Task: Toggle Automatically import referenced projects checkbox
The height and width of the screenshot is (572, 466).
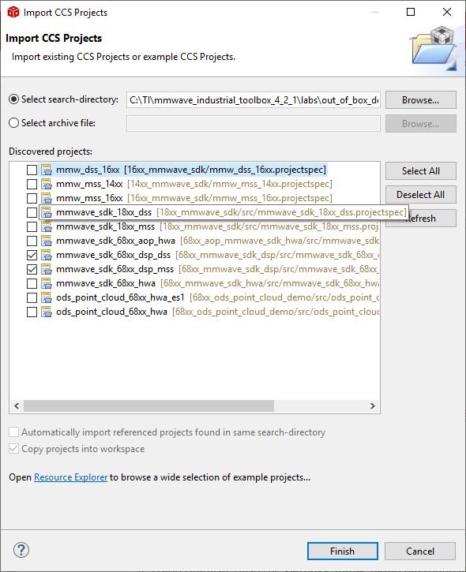Action: coord(14,432)
